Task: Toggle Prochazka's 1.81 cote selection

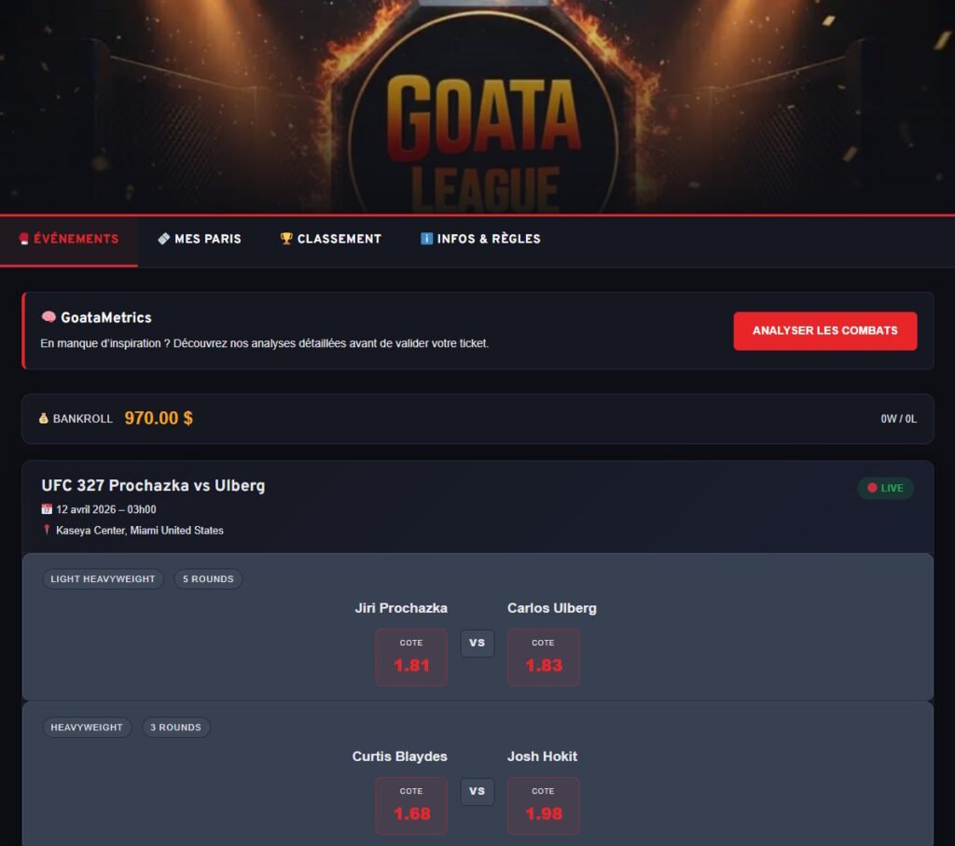Action: pyautogui.click(x=411, y=657)
